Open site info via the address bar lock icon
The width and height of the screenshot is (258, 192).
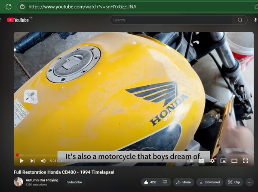point(22,6)
